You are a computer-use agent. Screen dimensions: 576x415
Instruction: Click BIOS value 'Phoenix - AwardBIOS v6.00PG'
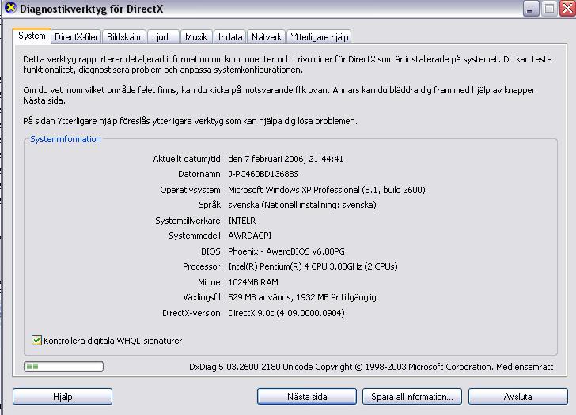286,251
